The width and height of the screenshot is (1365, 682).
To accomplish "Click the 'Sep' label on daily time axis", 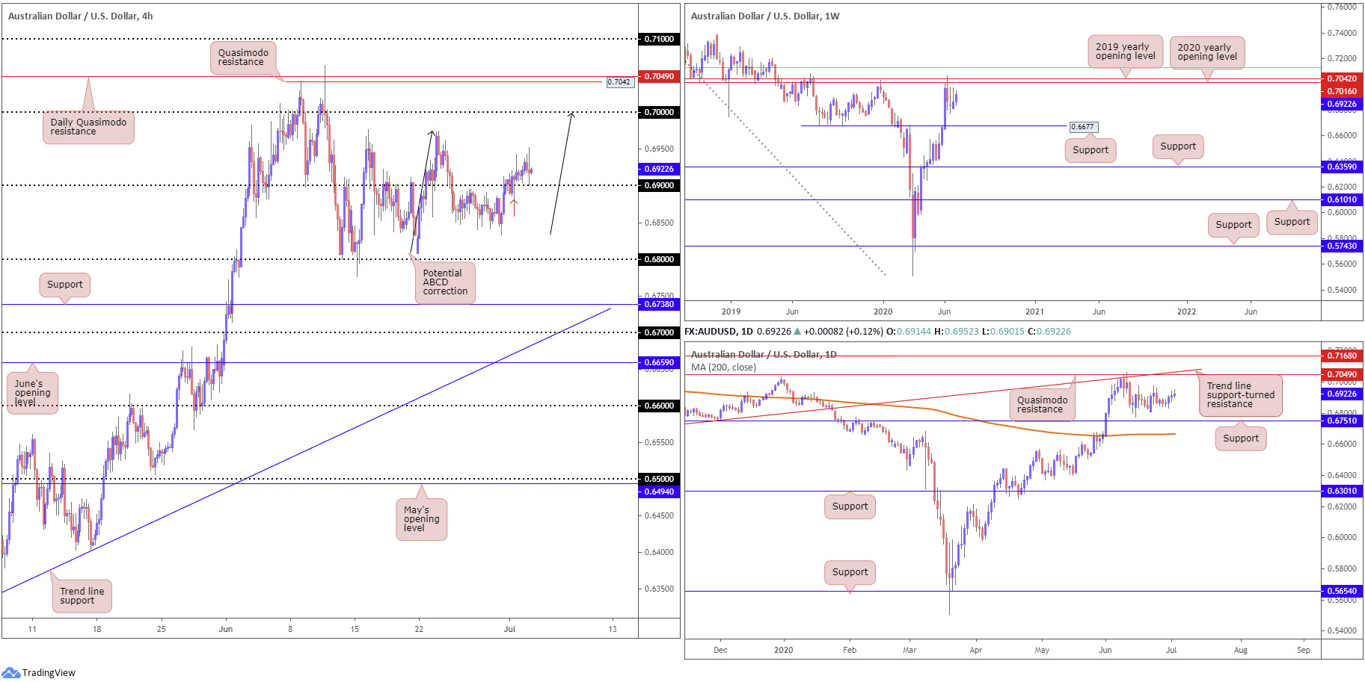I will [x=1304, y=650].
